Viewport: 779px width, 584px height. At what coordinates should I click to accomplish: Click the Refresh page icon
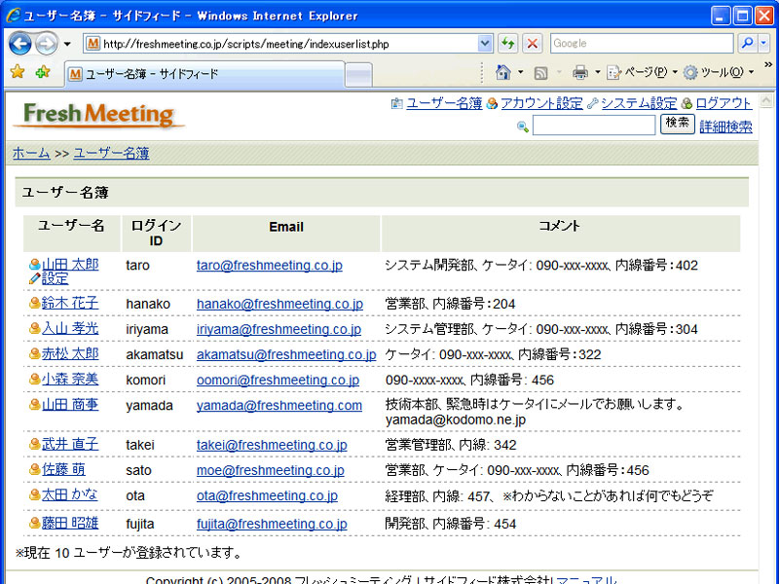[x=507, y=44]
